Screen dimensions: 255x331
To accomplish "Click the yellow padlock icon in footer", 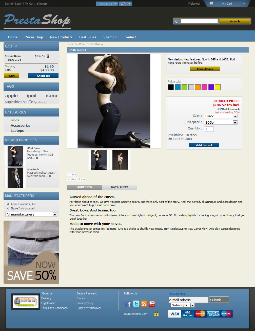I will point(156,314).
